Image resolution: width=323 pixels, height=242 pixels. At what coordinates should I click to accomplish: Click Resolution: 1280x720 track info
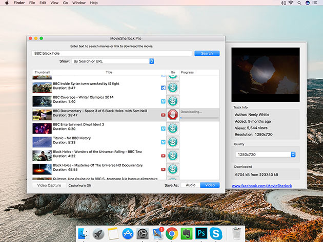tap(254, 135)
